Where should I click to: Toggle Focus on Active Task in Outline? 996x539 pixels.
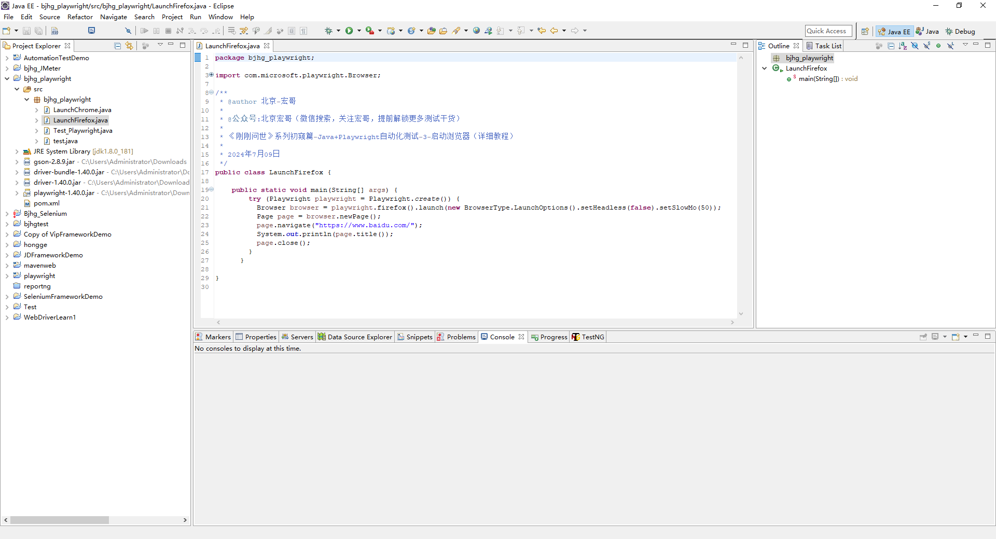(879, 46)
